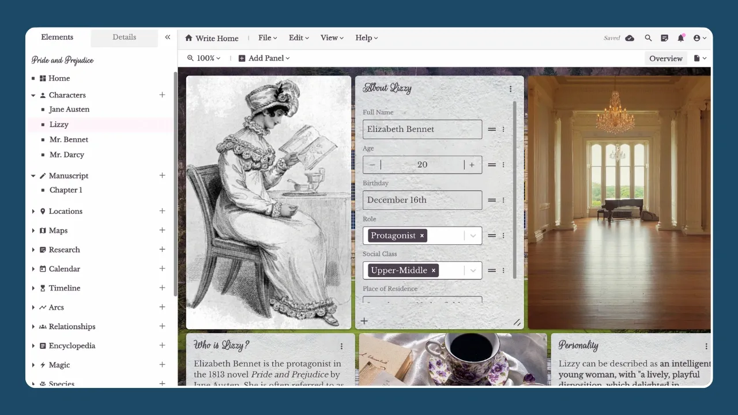This screenshot has width=738, height=415.
Task: Open the Edit menu
Action: (x=298, y=37)
